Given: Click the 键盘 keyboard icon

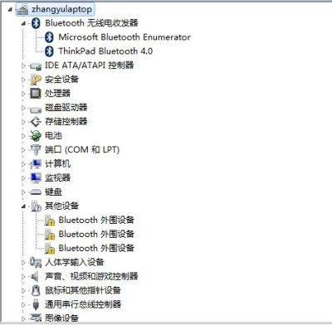Looking at the screenshot, I should pos(36,192).
